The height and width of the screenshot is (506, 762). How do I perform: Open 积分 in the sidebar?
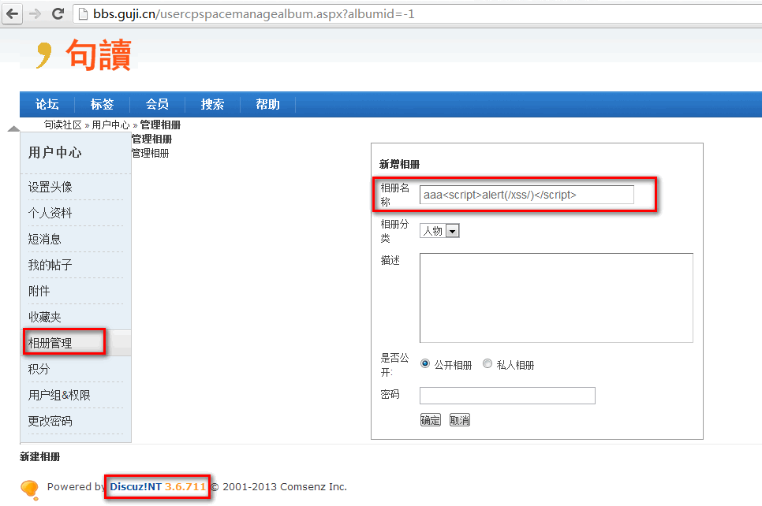point(39,369)
